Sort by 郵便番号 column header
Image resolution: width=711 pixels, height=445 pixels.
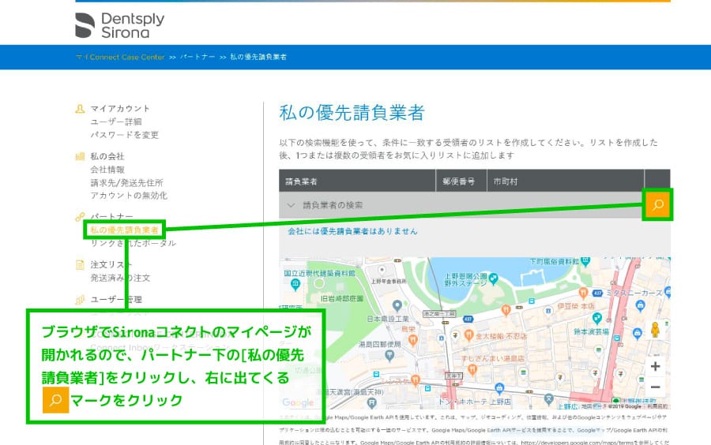click(x=461, y=181)
